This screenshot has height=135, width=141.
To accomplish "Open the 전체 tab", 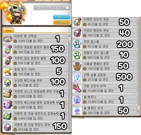I will (x=8, y=30).
